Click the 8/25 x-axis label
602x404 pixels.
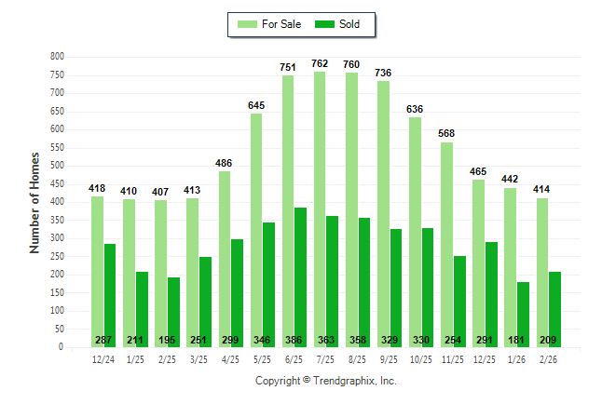358,359
